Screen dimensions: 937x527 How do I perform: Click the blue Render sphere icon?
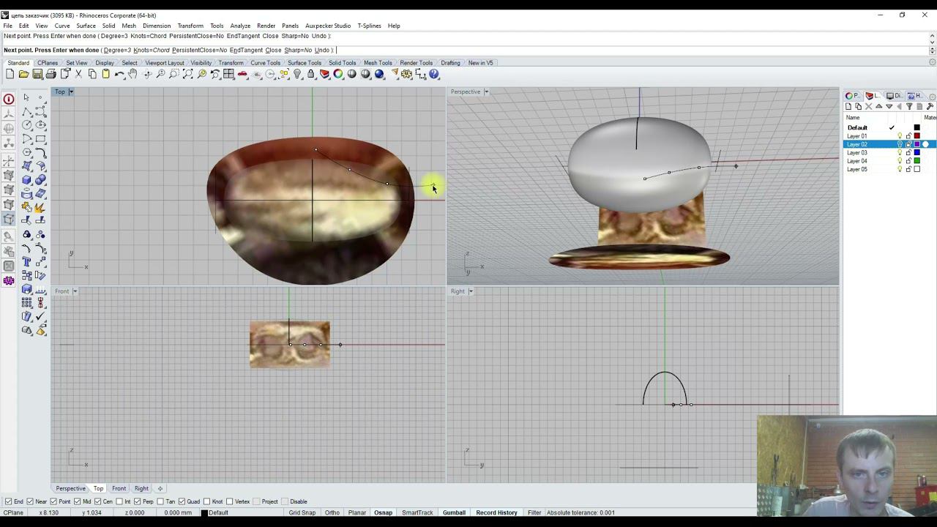tap(379, 74)
